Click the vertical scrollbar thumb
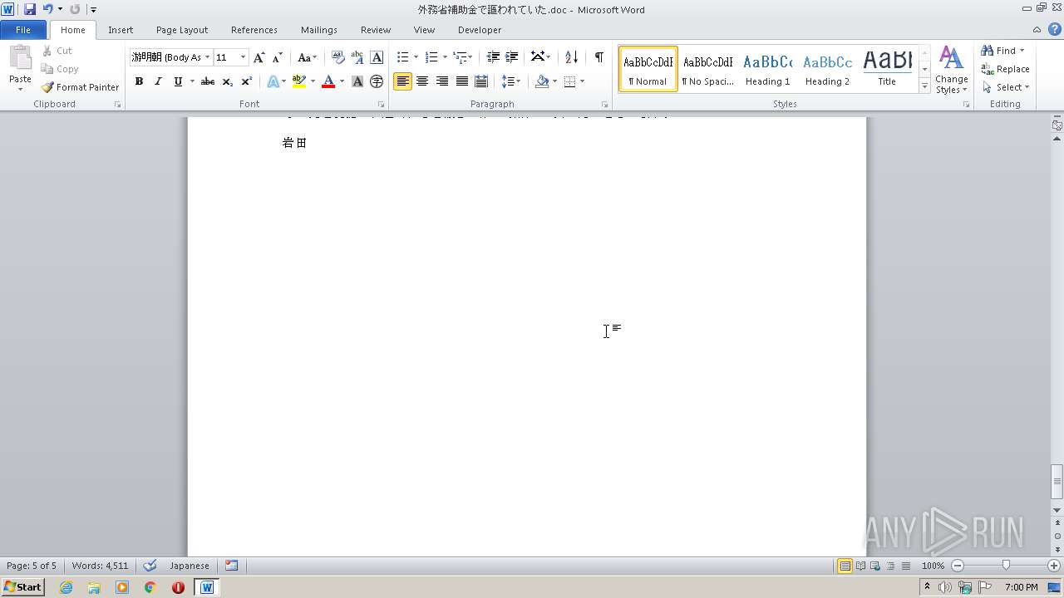1064x598 pixels. 1057,481
